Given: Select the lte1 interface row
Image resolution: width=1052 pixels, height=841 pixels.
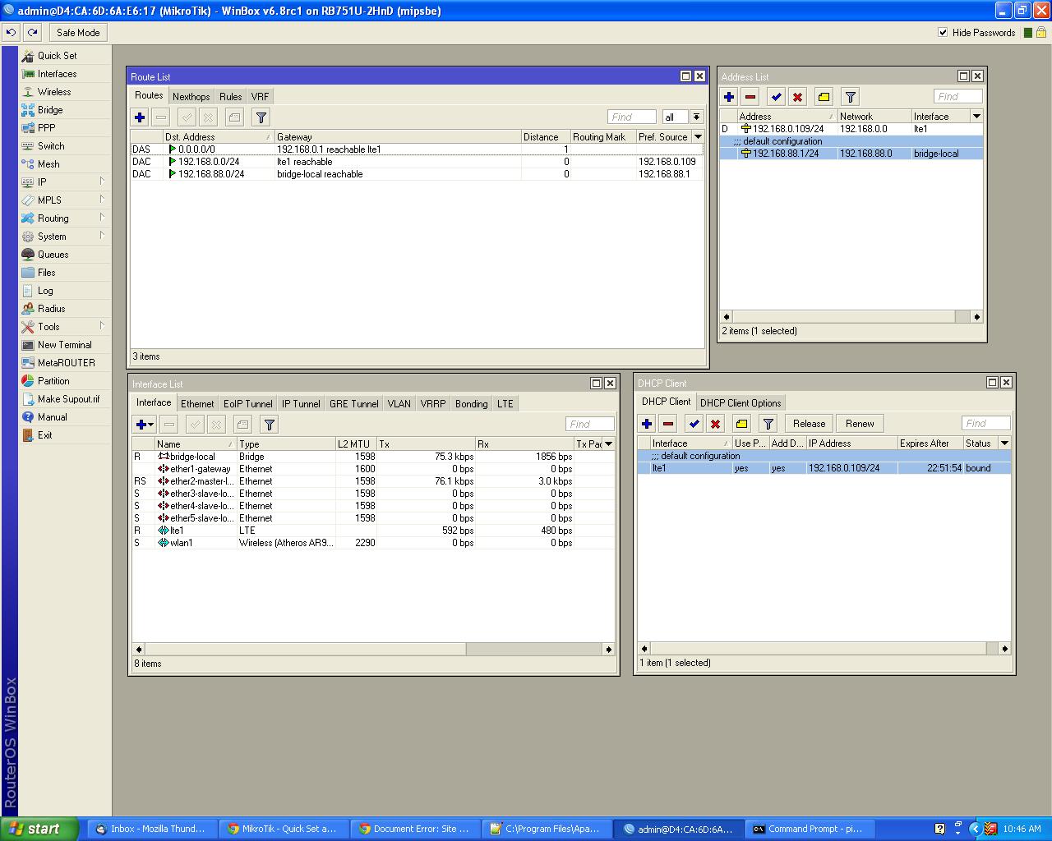Looking at the screenshot, I should pyautogui.click(x=373, y=531).
